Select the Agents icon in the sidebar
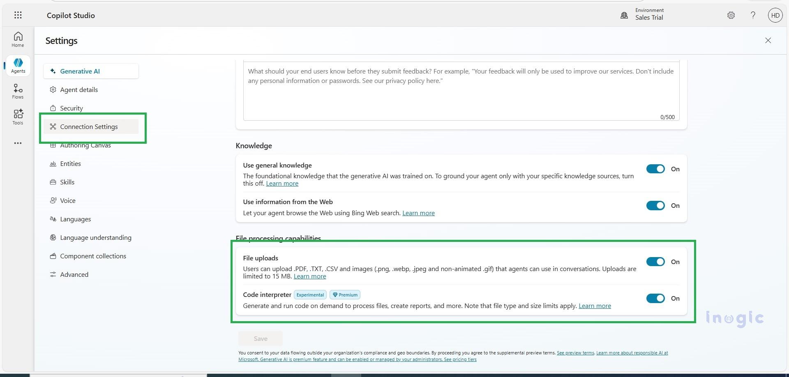 [x=18, y=65]
